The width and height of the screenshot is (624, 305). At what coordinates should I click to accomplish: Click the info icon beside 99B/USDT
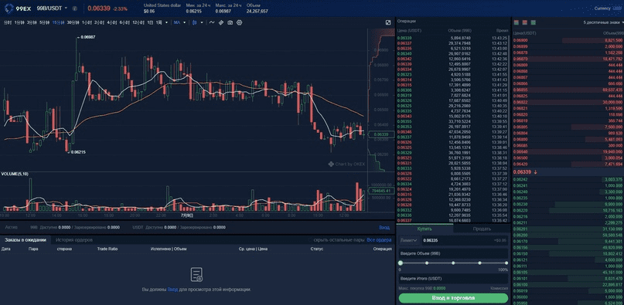coord(74,8)
